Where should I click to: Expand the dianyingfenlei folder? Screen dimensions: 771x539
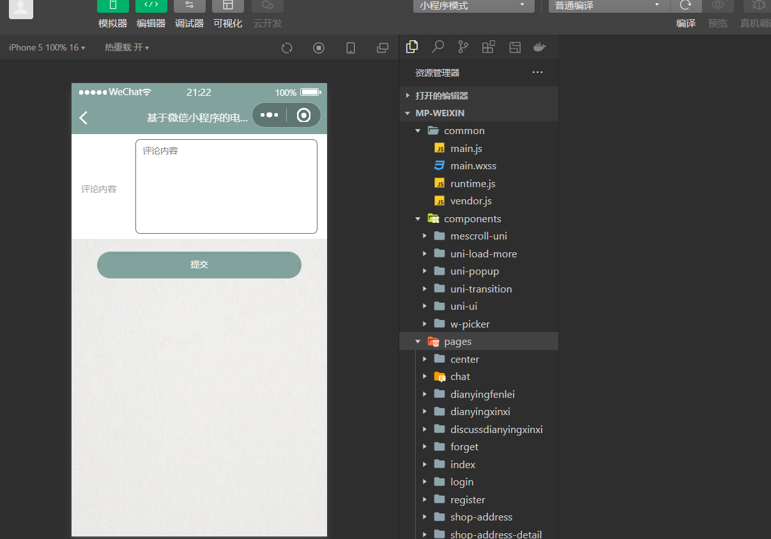tap(479, 394)
